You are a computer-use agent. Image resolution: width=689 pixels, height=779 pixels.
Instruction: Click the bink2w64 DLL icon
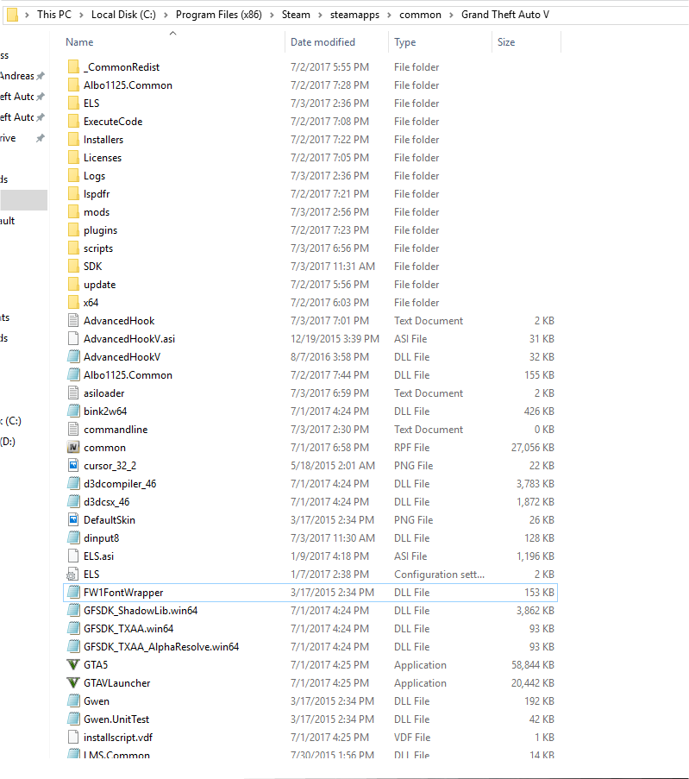pyautogui.click(x=73, y=411)
